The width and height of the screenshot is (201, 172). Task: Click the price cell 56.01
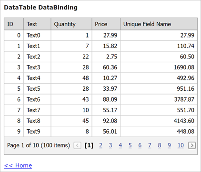[106, 132]
